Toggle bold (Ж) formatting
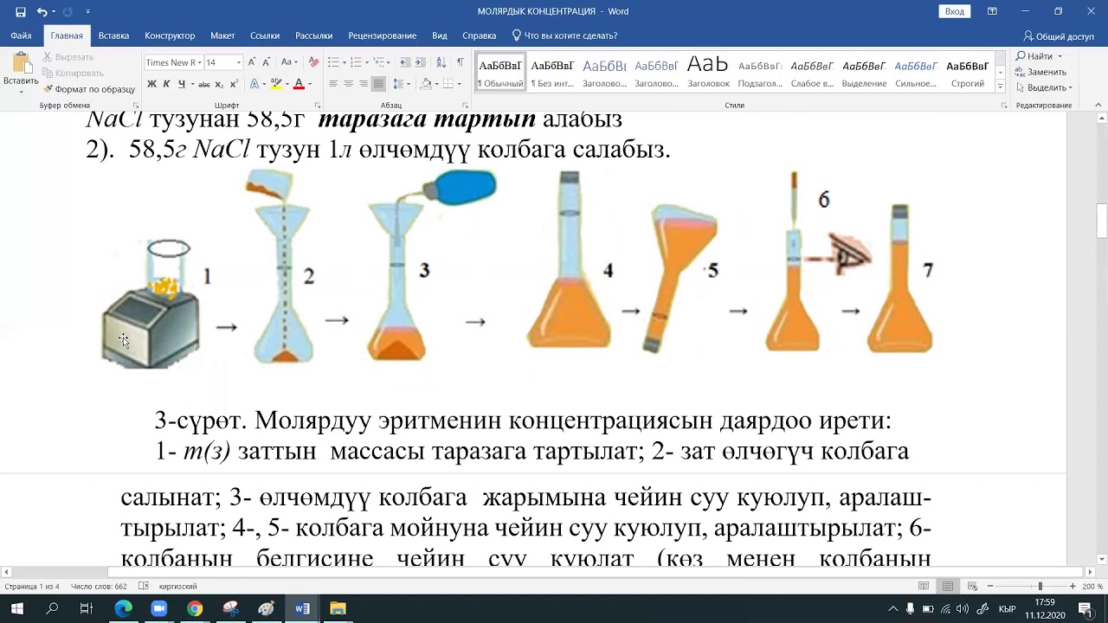This screenshot has width=1108, height=623. click(151, 84)
